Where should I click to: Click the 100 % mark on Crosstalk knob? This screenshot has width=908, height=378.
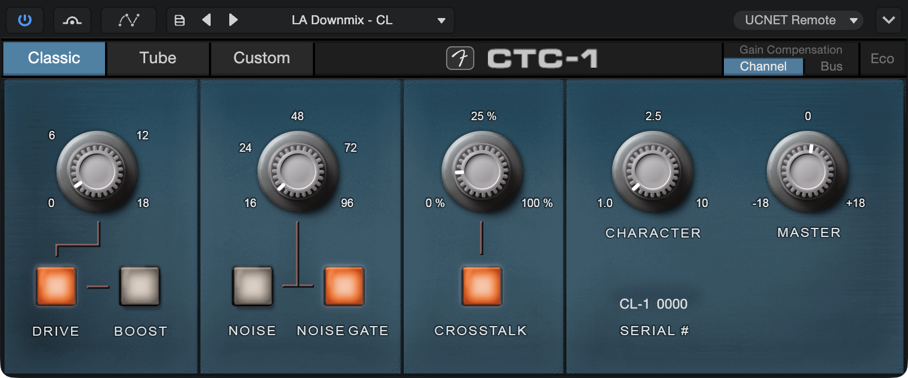coord(537,203)
